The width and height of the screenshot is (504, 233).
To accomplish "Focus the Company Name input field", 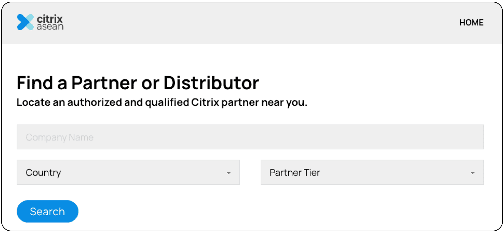I will 250,137.
